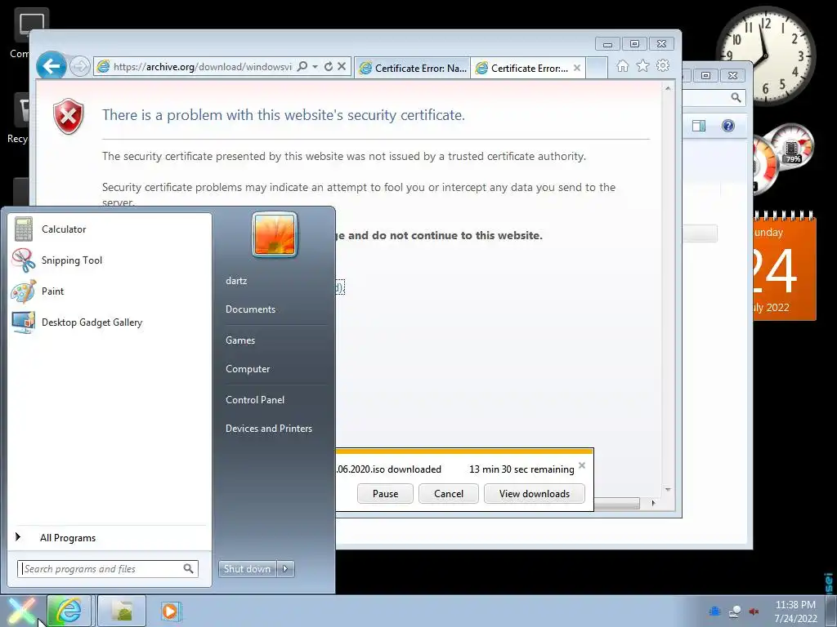Screen dimensions: 837x627
Task: Click the Shut down button
Action: click(x=248, y=569)
